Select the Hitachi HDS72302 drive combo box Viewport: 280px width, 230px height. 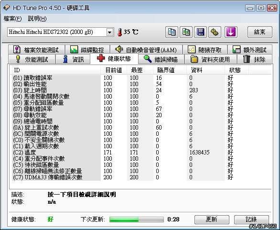click(x=60, y=33)
